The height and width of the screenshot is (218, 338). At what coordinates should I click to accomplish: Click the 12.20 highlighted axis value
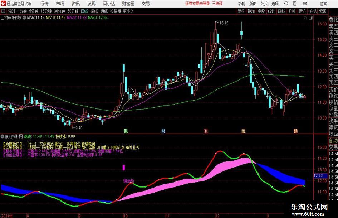click(x=318, y=176)
